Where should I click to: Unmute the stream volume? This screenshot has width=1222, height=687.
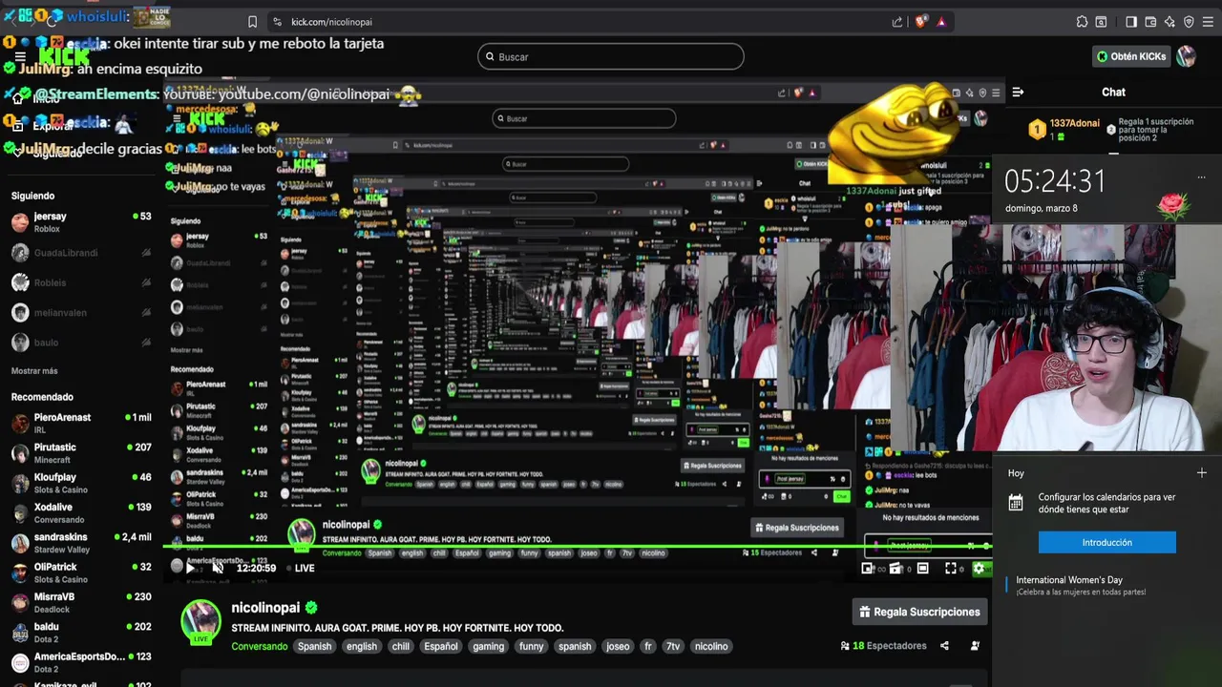pos(218,568)
